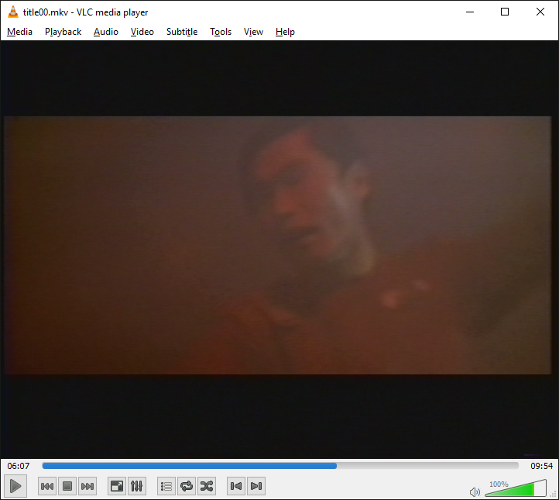
Task: Seek using the playback progress bar
Action: tap(280, 465)
